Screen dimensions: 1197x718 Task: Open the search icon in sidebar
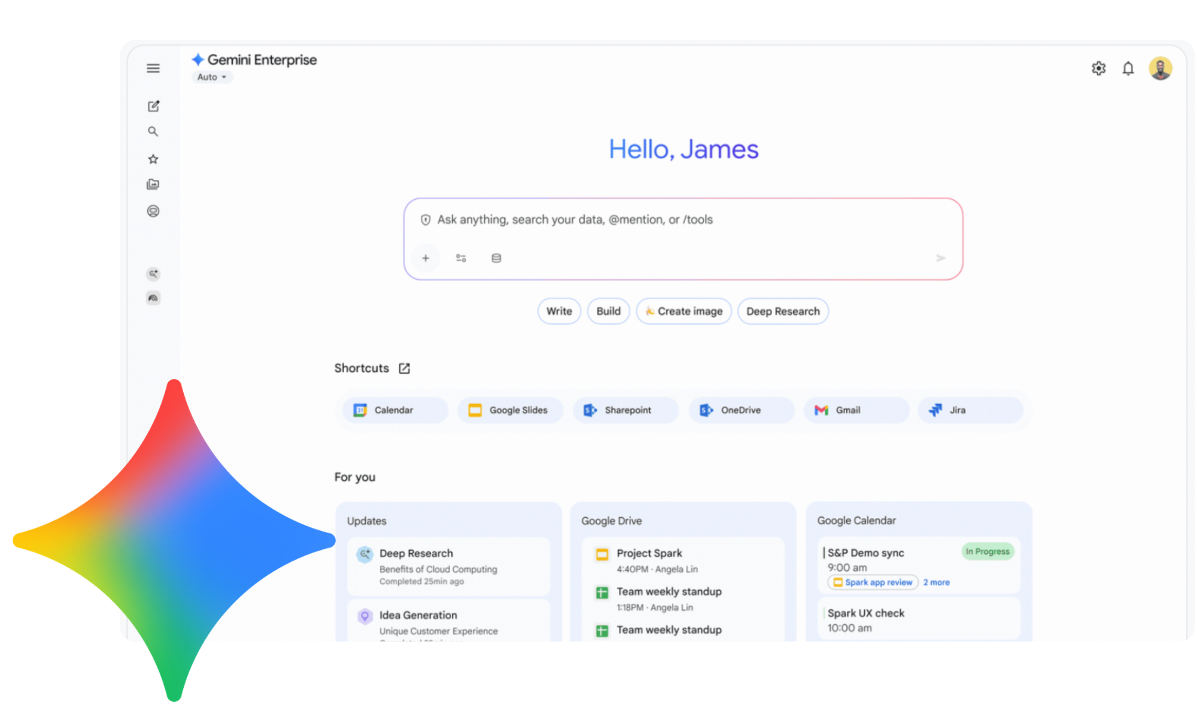click(x=153, y=132)
